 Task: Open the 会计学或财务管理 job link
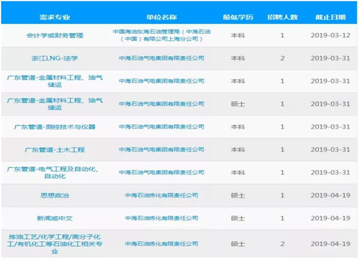click(x=55, y=36)
